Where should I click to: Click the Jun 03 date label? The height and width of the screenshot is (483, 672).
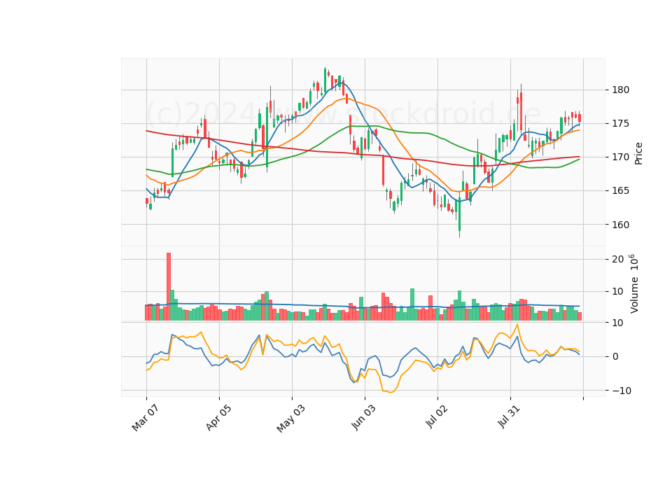point(364,417)
